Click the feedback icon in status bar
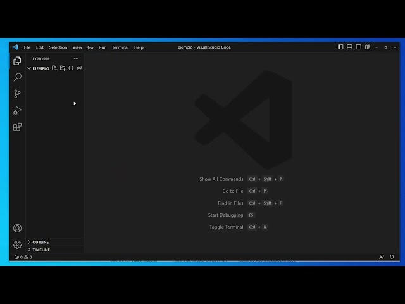The image size is (405, 304). [382, 256]
